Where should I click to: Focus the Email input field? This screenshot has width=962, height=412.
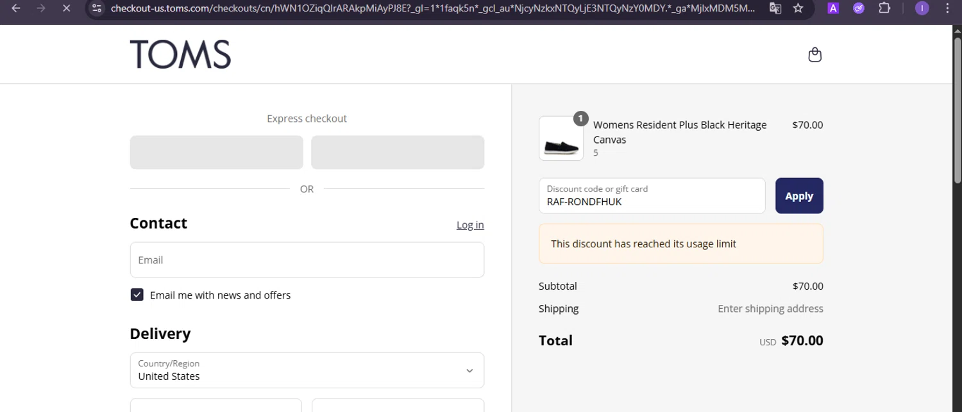307,260
